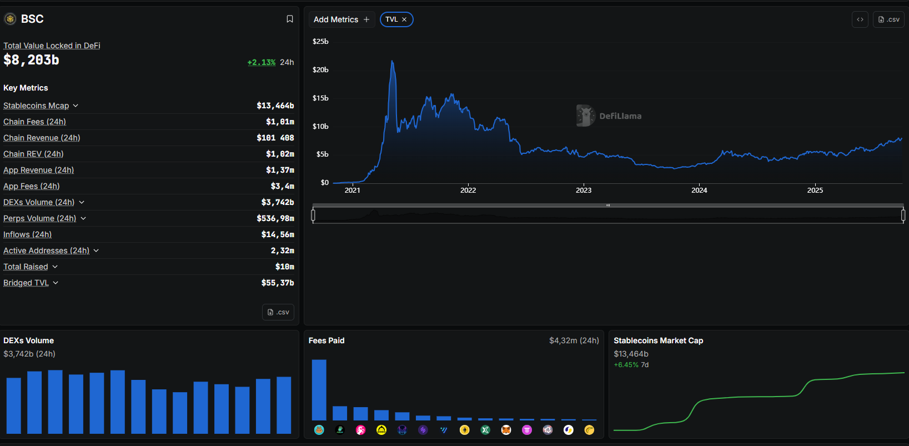Click left handle of chart range slider
Viewport: 909px width, 446px height.
(x=313, y=215)
